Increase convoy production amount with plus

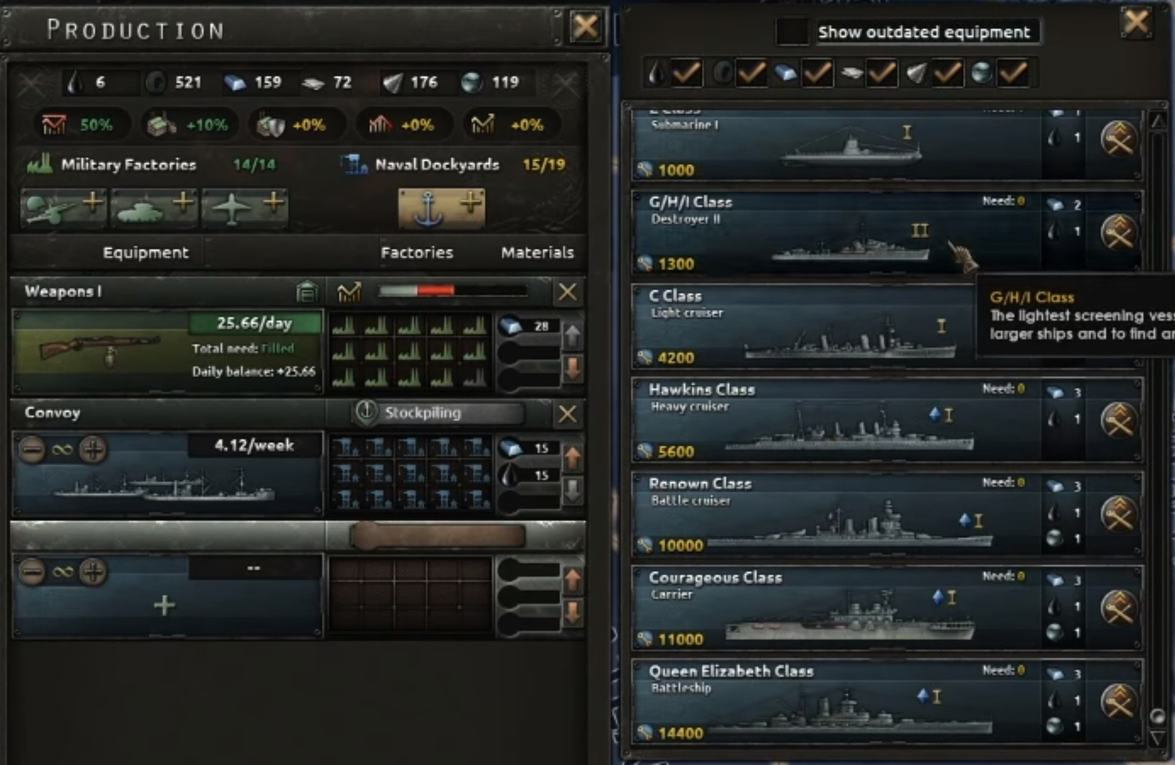pos(93,450)
